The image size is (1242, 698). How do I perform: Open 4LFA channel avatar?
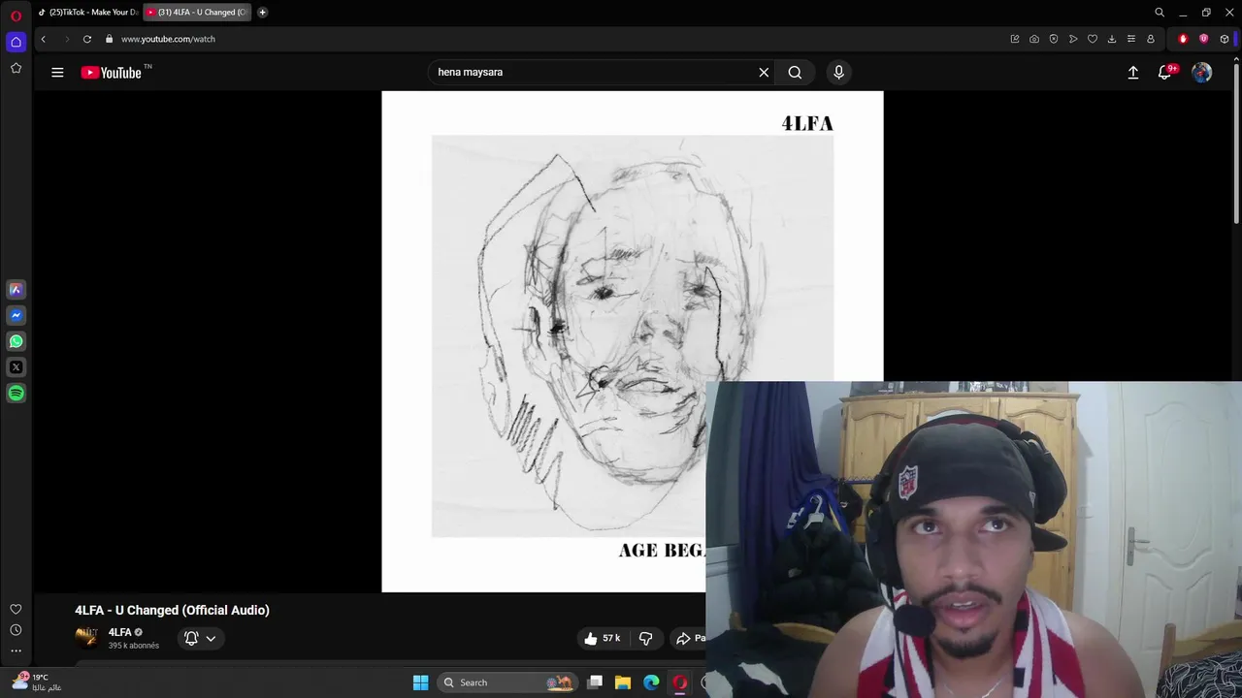(86, 638)
